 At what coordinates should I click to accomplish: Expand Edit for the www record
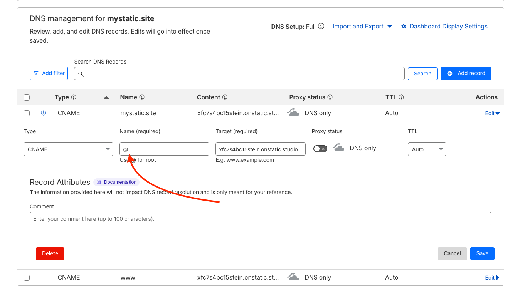click(x=492, y=278)
